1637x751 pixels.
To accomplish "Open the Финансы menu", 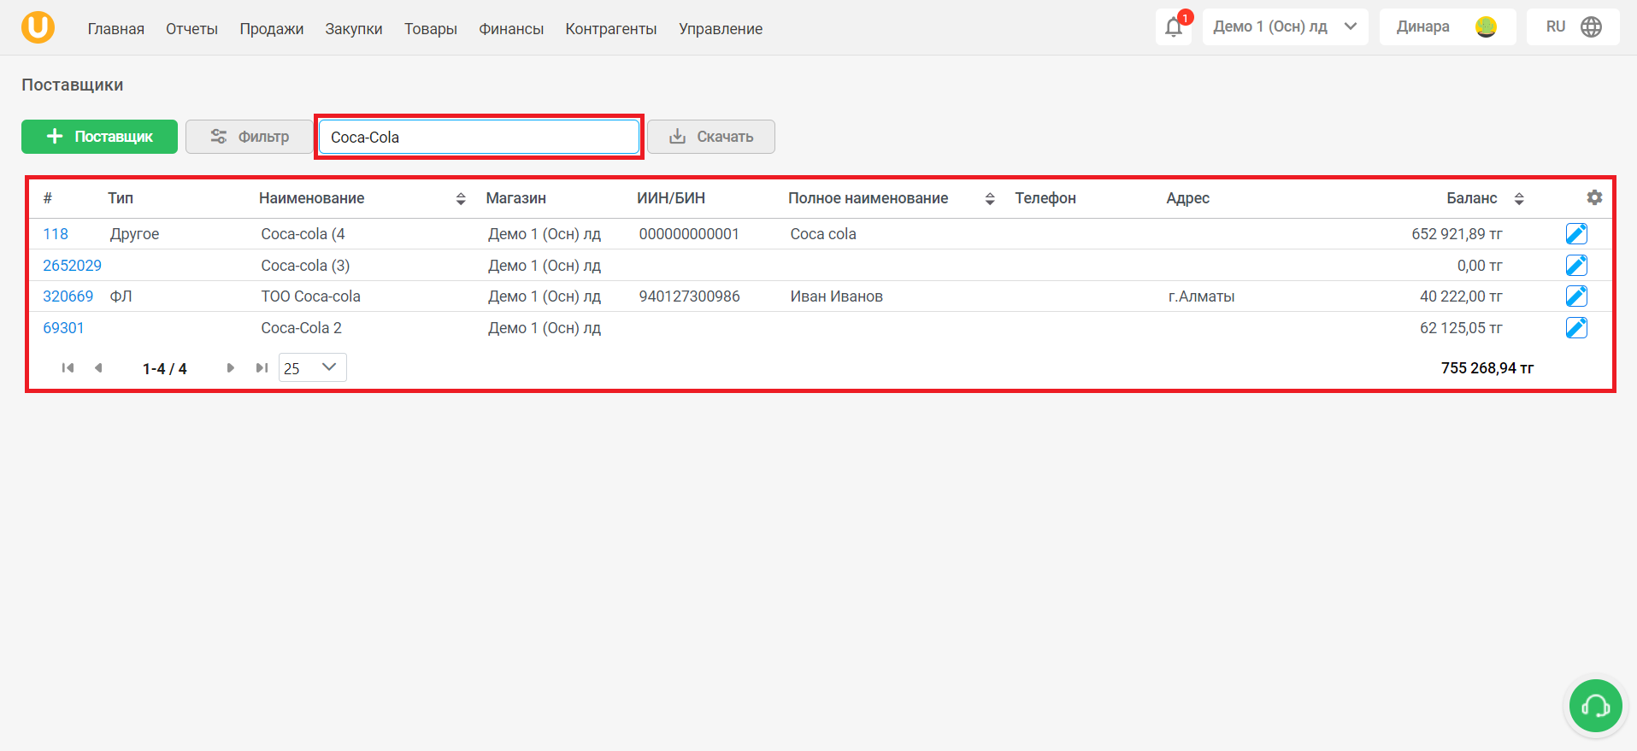I will 511,29.
